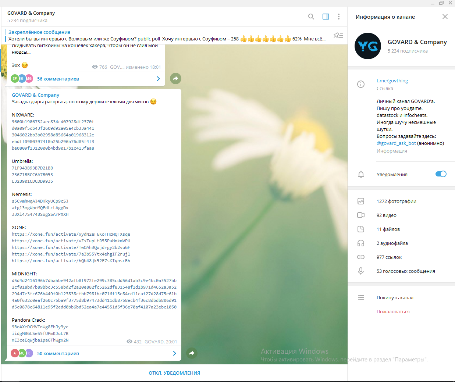Forward the cheat keys post

pos(192,353)
